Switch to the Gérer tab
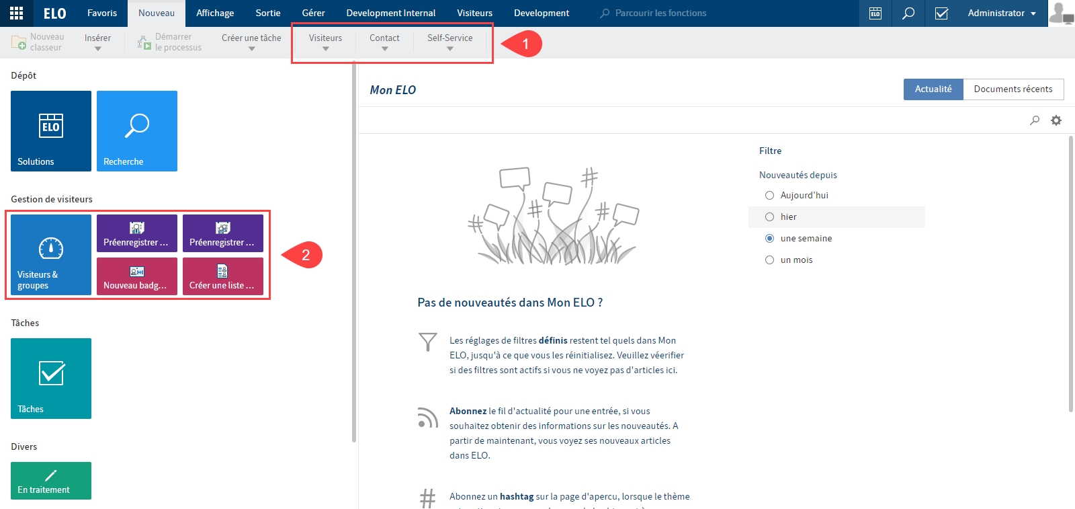 313,13
